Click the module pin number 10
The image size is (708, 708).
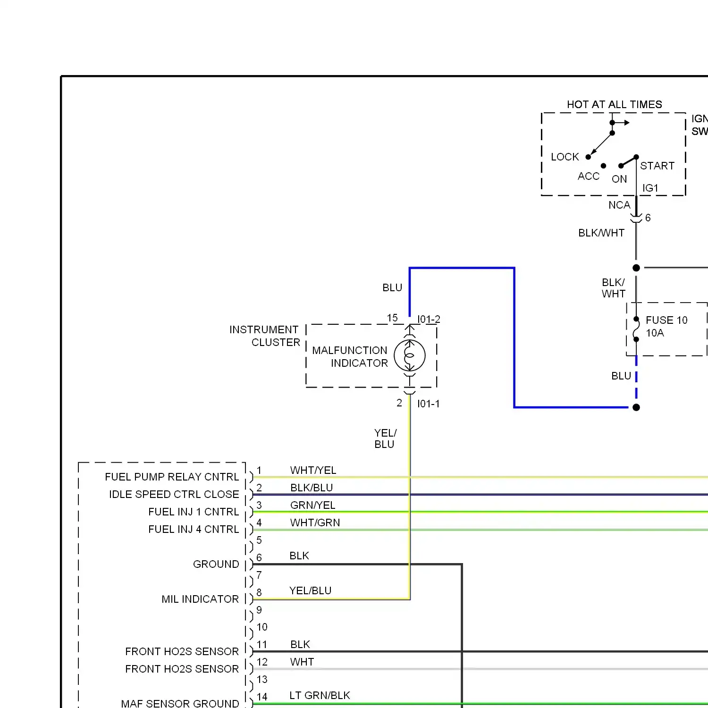[262, 627]
